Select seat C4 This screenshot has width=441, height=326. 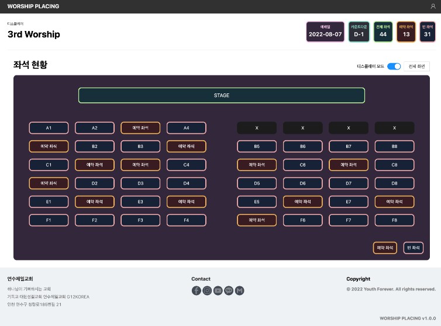186,165
